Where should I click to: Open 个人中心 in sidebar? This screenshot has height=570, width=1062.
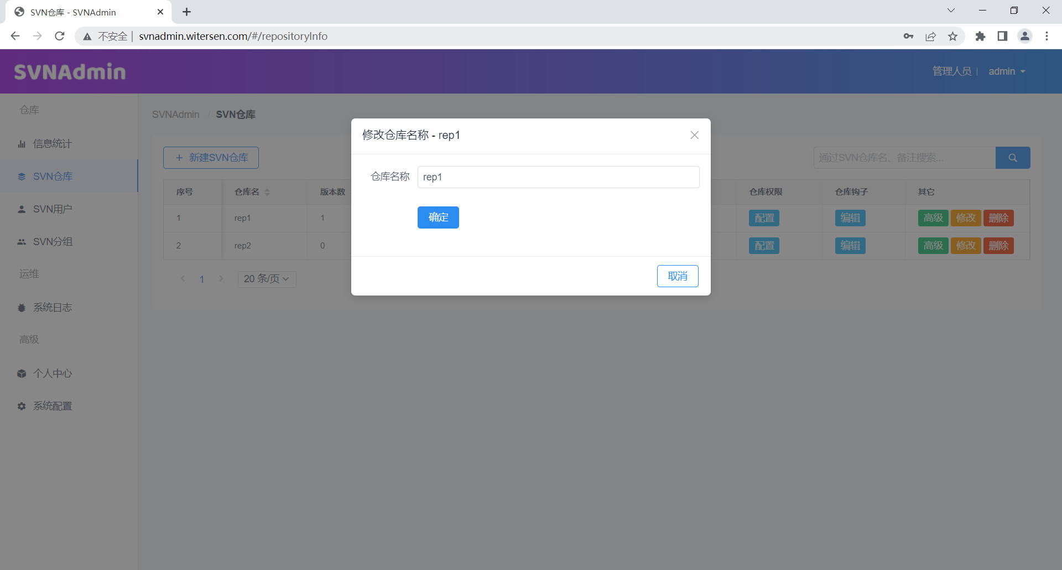coord(69,374)
